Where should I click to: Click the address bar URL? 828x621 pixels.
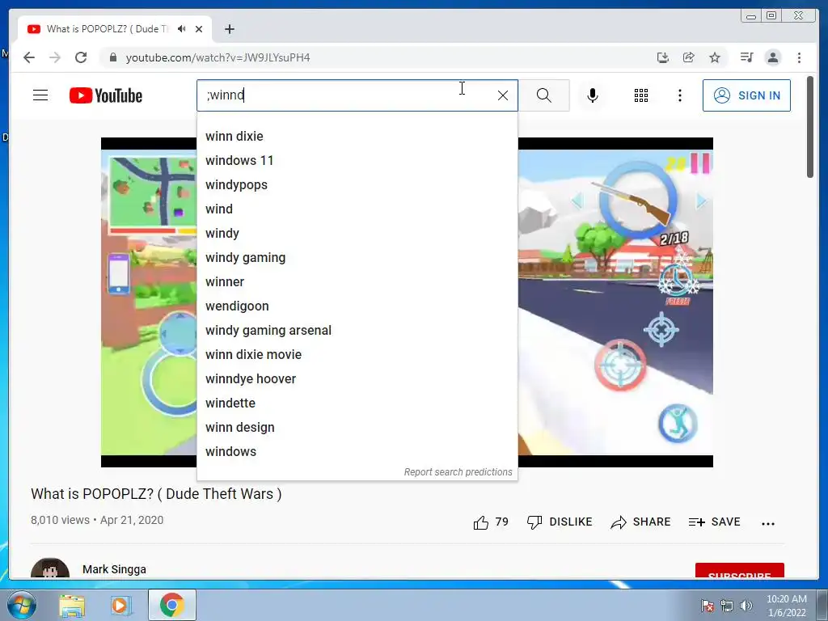[x=218, y=57]
